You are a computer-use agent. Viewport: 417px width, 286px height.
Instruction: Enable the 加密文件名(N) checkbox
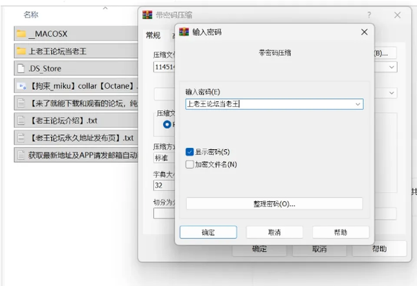[x=189, y=164]
